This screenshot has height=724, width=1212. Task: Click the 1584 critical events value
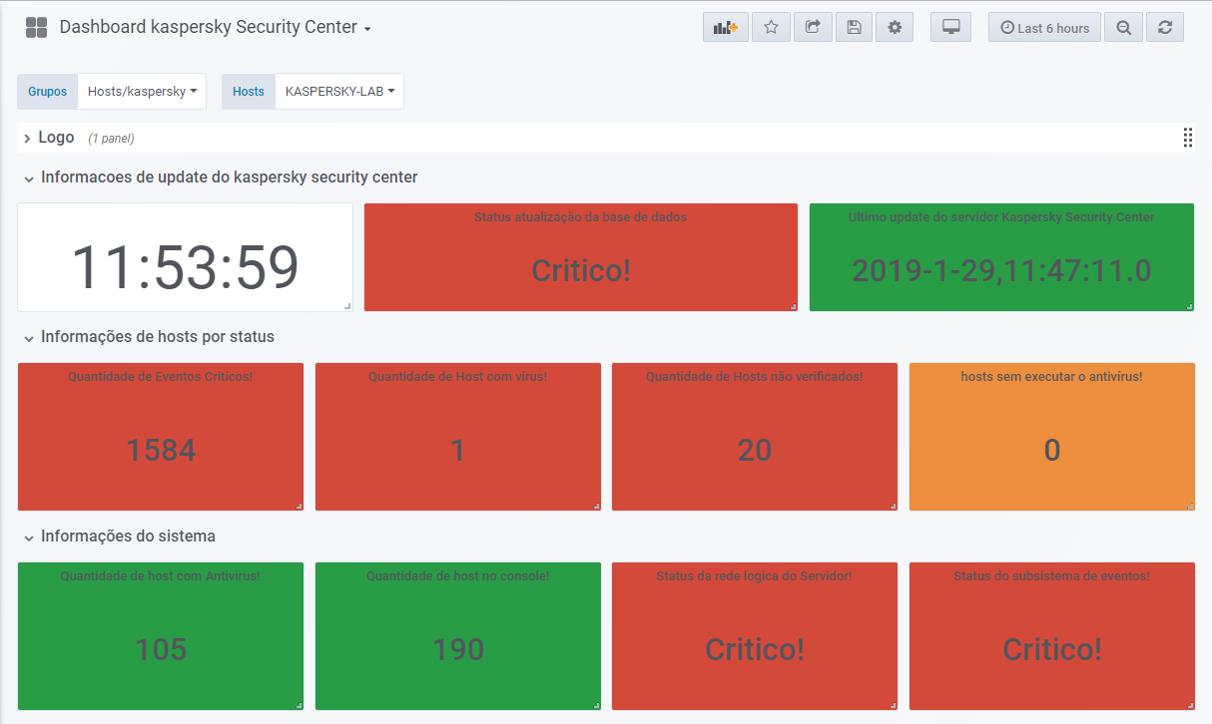click(x=161, y=450)
